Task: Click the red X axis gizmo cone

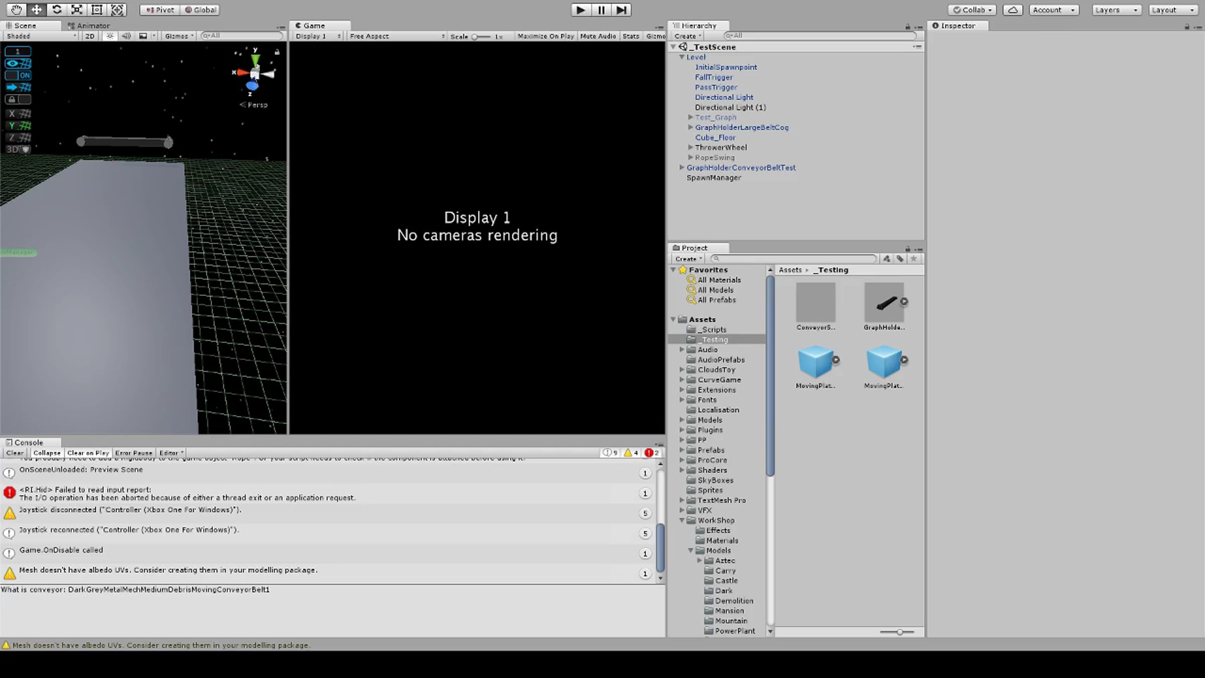Action: [x=243, y=73]
